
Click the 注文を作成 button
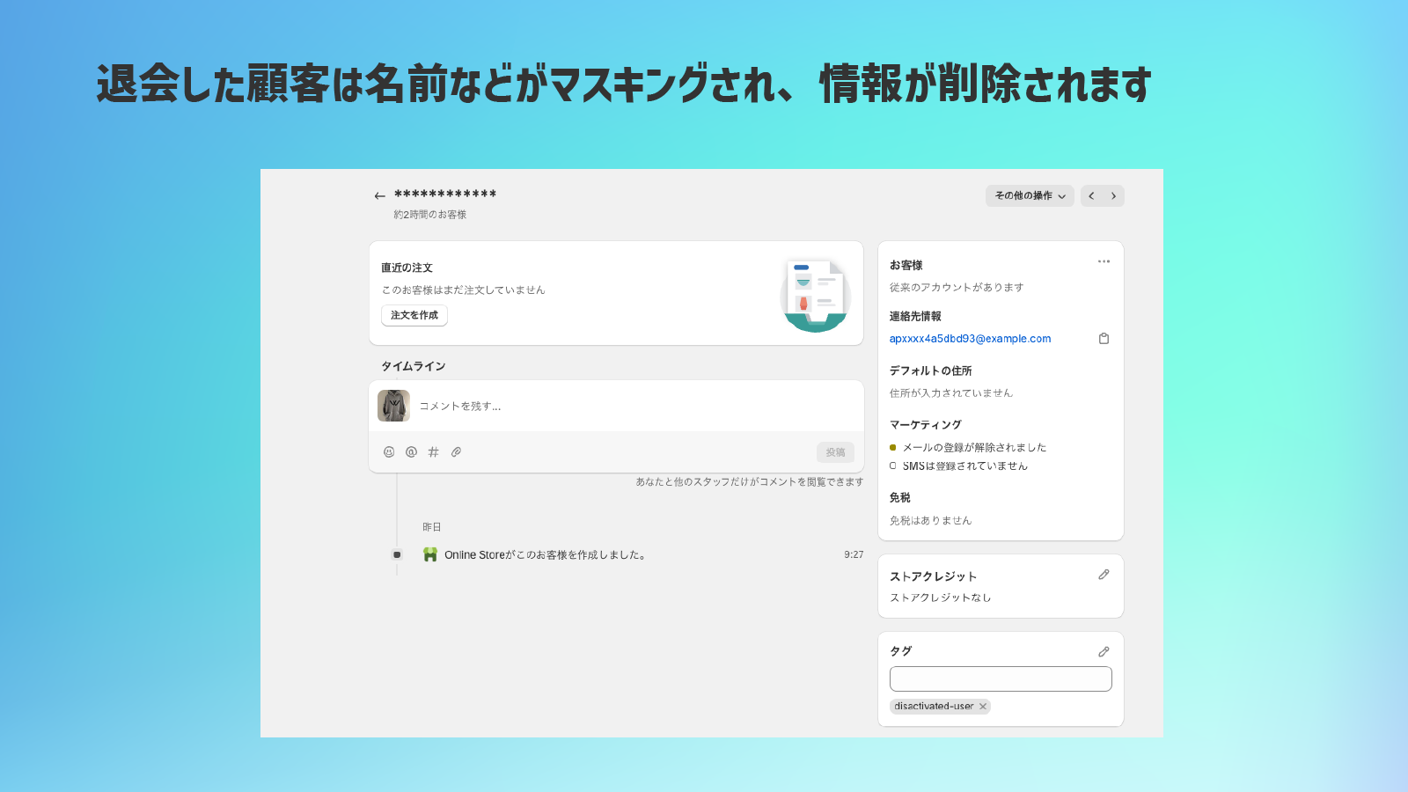414,315
